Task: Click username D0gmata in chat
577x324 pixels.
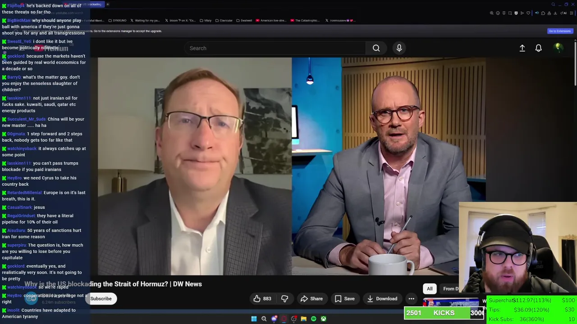Action: coord(16,134)
